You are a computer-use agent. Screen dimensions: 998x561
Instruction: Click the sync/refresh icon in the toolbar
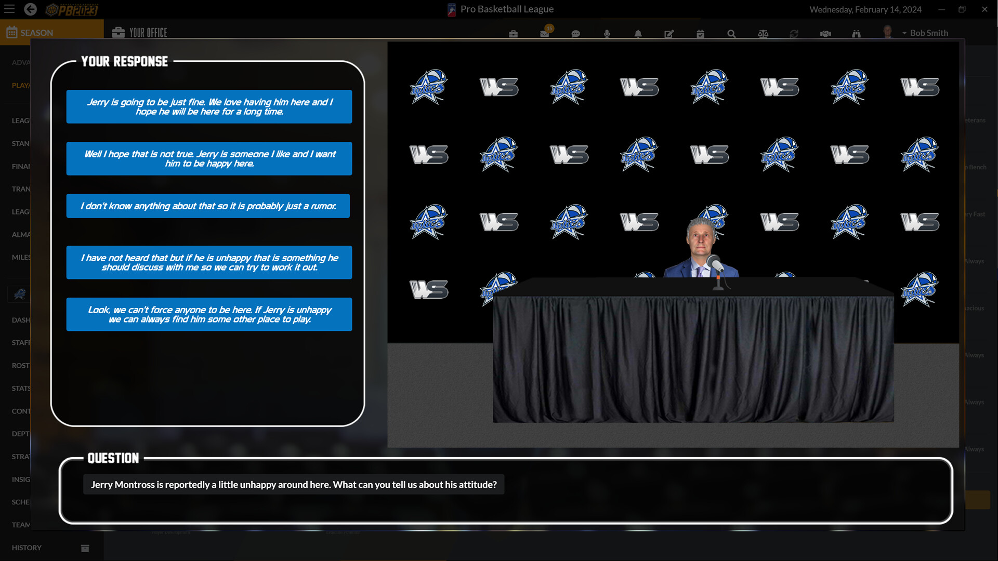point(794,33)
